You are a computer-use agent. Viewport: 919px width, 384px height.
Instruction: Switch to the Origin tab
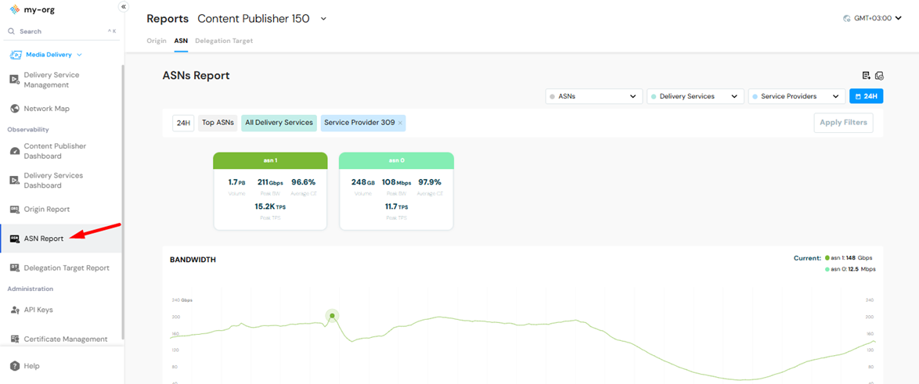click(157, 41)
